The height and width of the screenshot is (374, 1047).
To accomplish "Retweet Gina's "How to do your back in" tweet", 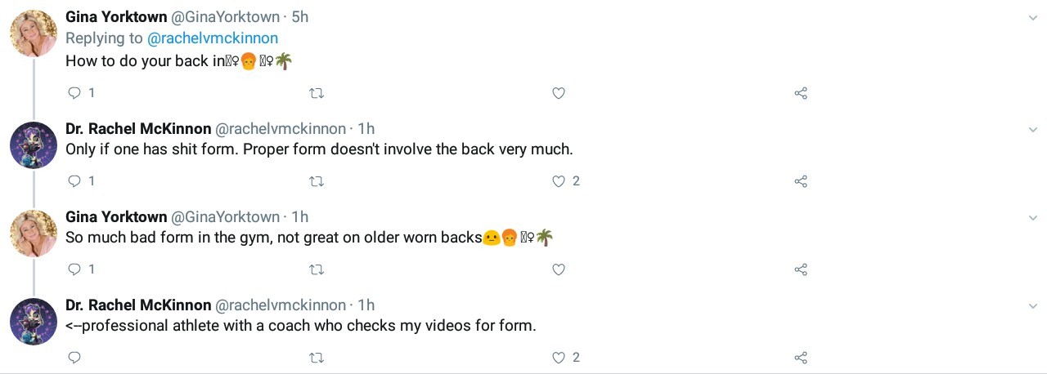I will click(x=317, y=93).
